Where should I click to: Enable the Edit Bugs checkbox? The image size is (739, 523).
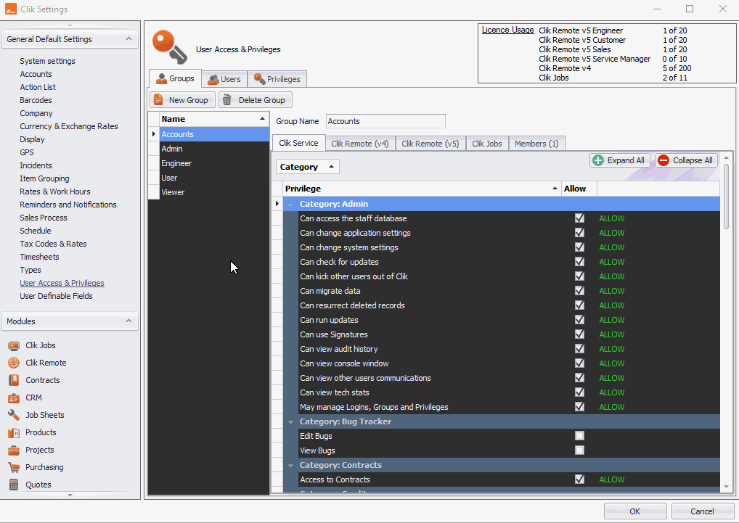pos(580,436)
